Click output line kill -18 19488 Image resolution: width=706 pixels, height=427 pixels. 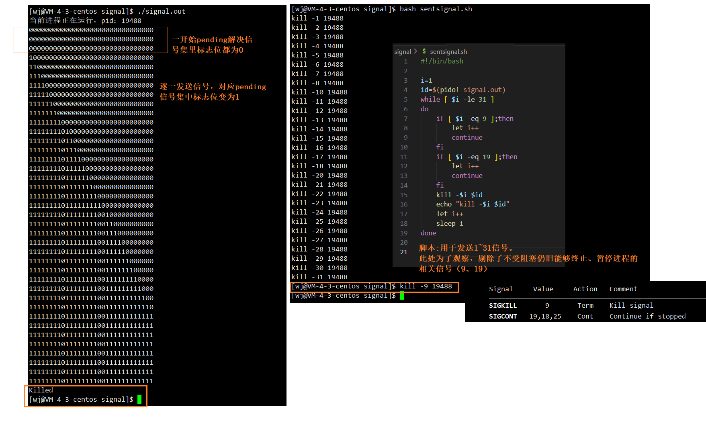tap(319, 166)
